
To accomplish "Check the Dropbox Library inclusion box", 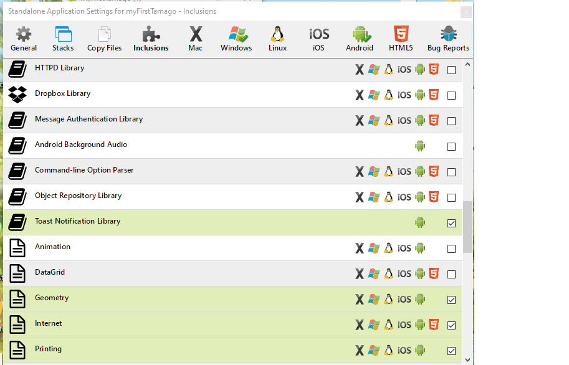I will click(x=451, y=96).
